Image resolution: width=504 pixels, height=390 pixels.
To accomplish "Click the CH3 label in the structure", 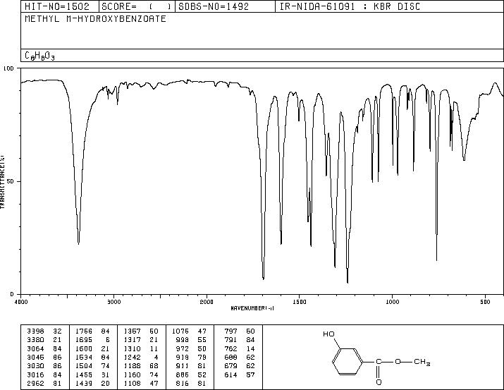I will (422, 362).
